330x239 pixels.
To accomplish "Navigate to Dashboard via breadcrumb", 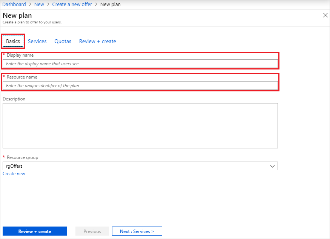I will pyautogui.click(x=14, y=4).
